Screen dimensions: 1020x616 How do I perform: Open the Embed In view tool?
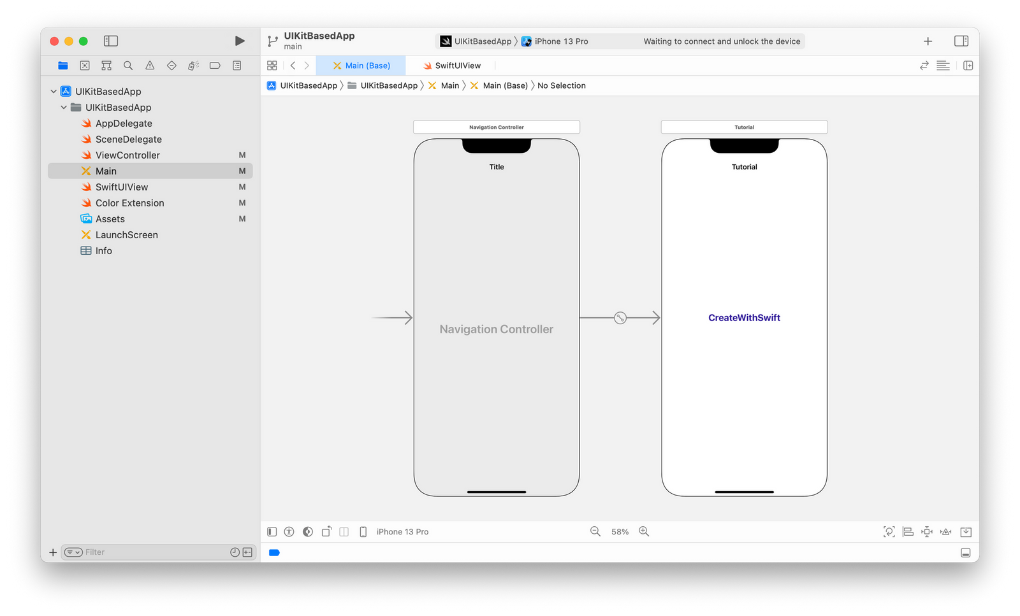(966, 531)
